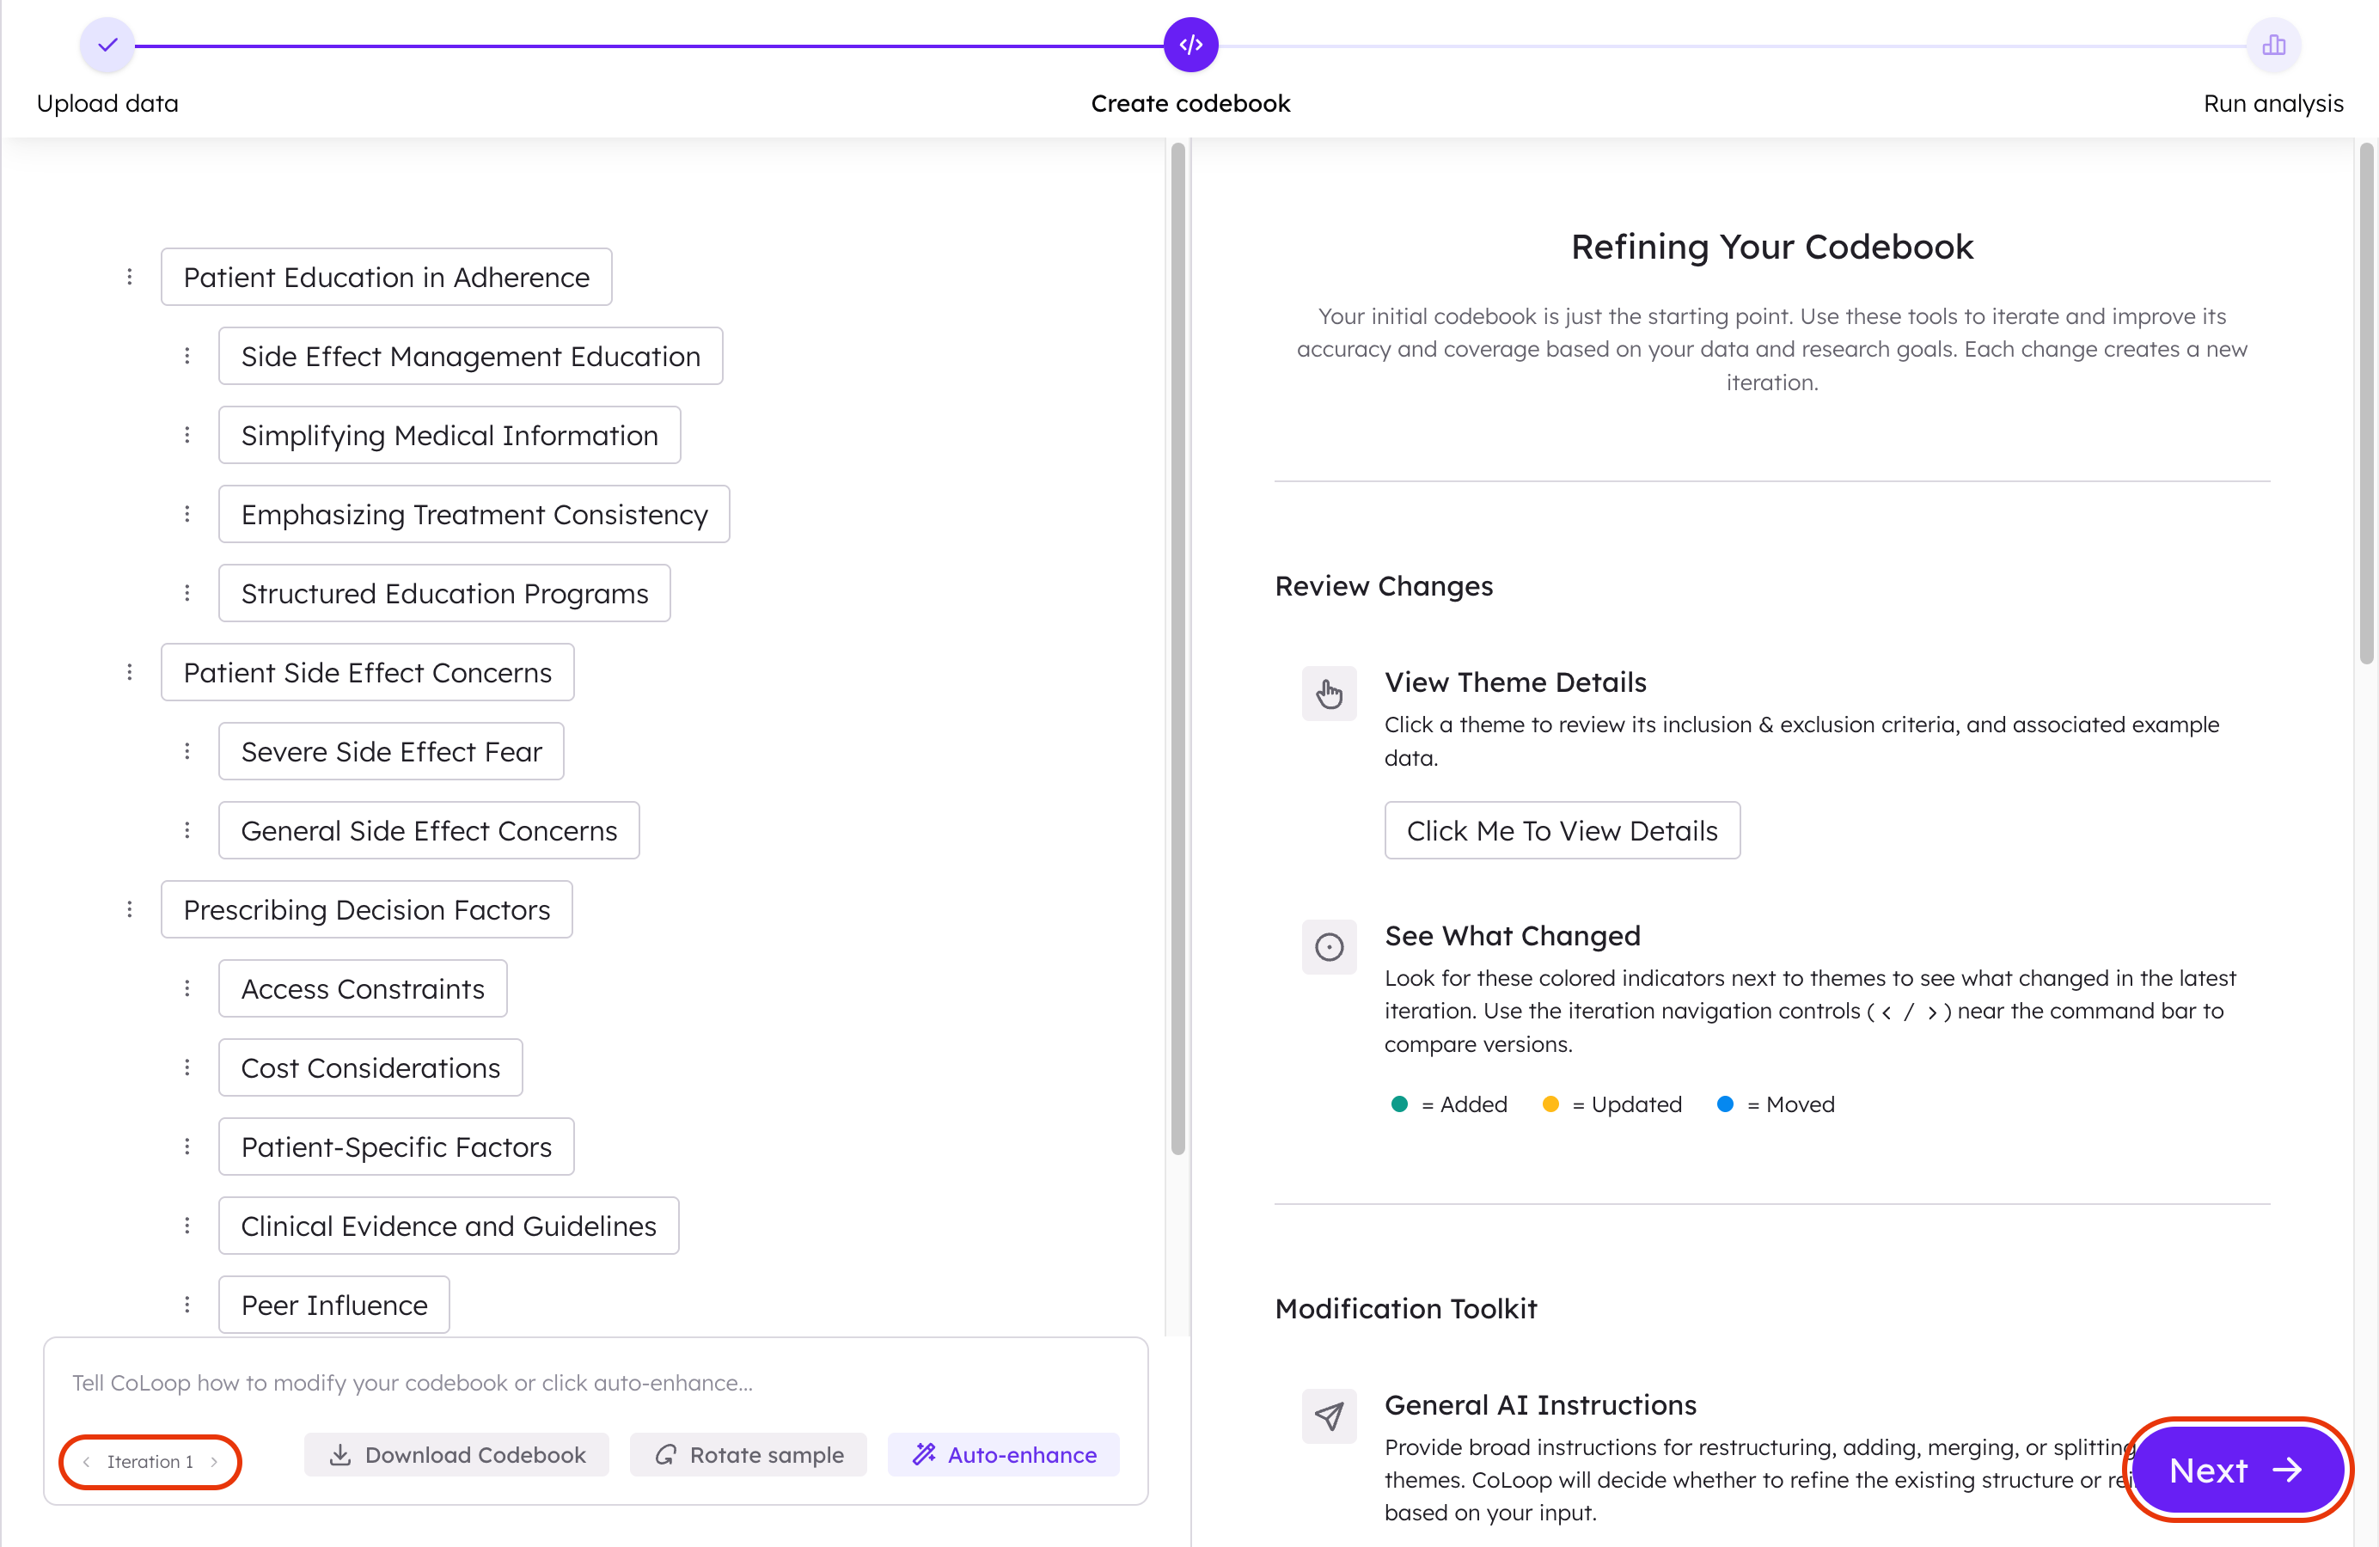Click the Download Codebook button
This screenshot has width=2379, height=1547.
point(457,1455)
